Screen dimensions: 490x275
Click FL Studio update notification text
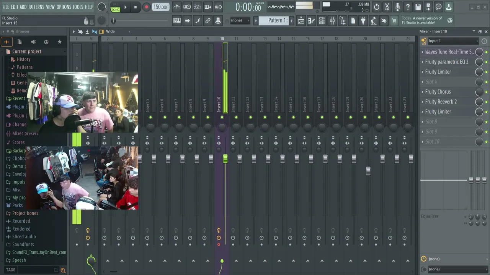421,20
